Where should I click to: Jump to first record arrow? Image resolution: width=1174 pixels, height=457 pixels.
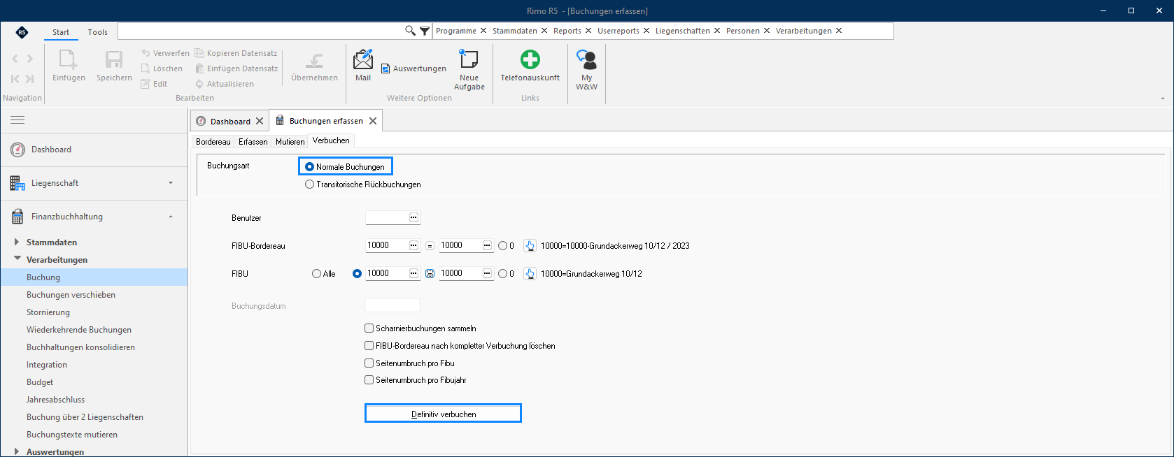click(x=15, y=79)
